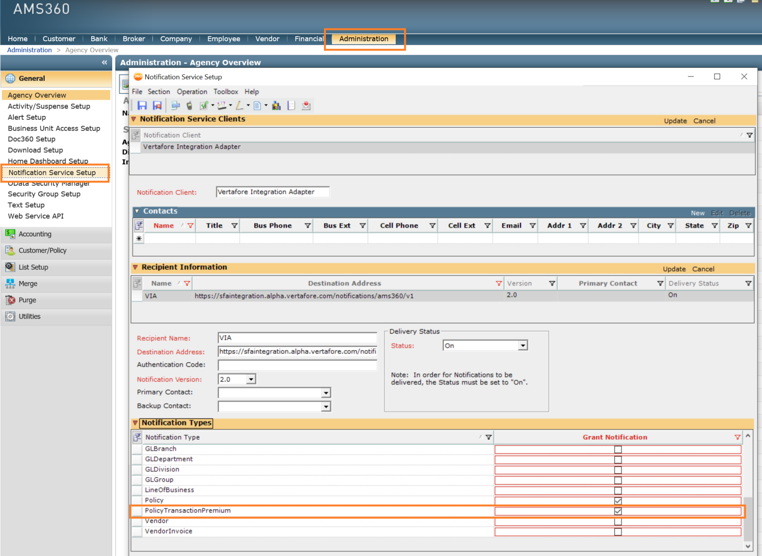The height and width of the screenshot is (556, 762).
Task: Collapse the left sidebar with double chevron
Action: point(104,62)
